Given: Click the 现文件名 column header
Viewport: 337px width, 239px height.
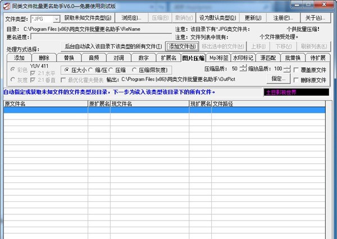Looking at the screenshot, I should [149, 104].
